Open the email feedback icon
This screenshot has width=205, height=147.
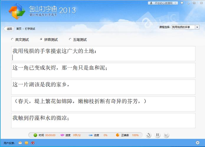(x=20, y=143)
